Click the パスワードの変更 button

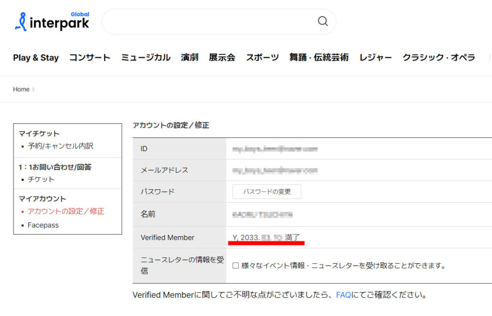(267, 192)
